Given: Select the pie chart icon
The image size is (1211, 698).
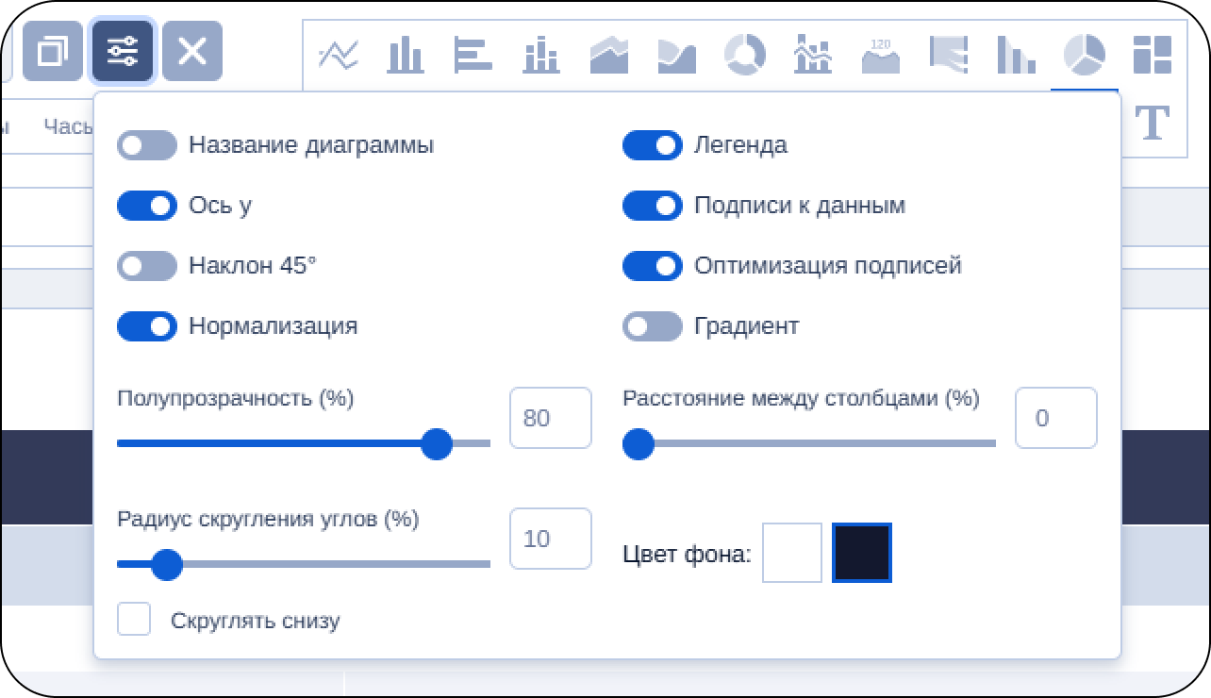Looking at the screenshot, I should (1084, 56).
